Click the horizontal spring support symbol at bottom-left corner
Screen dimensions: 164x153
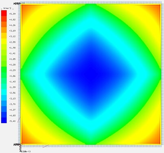tap(17, 144)
